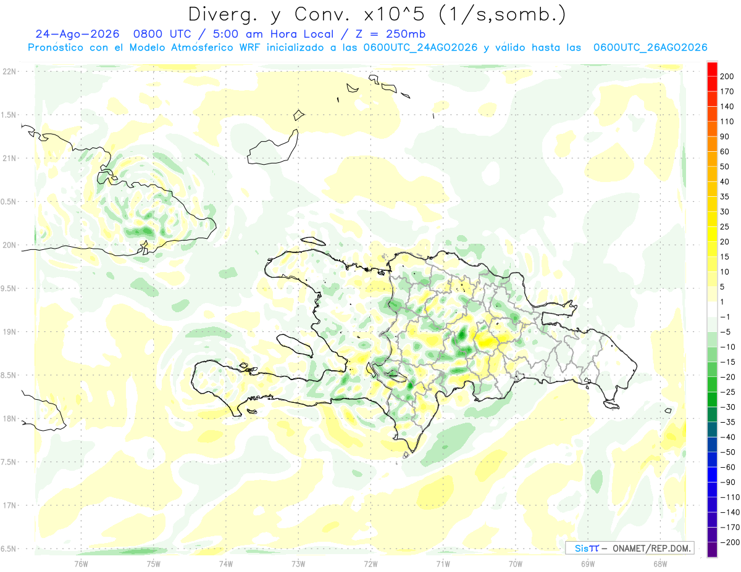The image size is (741, 572).
Task: Click the dark purple swatch at the scale bottom
Action: (x=712, y=550)
